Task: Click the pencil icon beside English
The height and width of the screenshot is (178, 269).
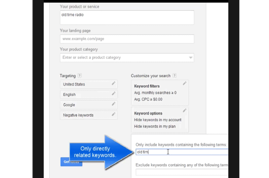Action: (113, 94)
